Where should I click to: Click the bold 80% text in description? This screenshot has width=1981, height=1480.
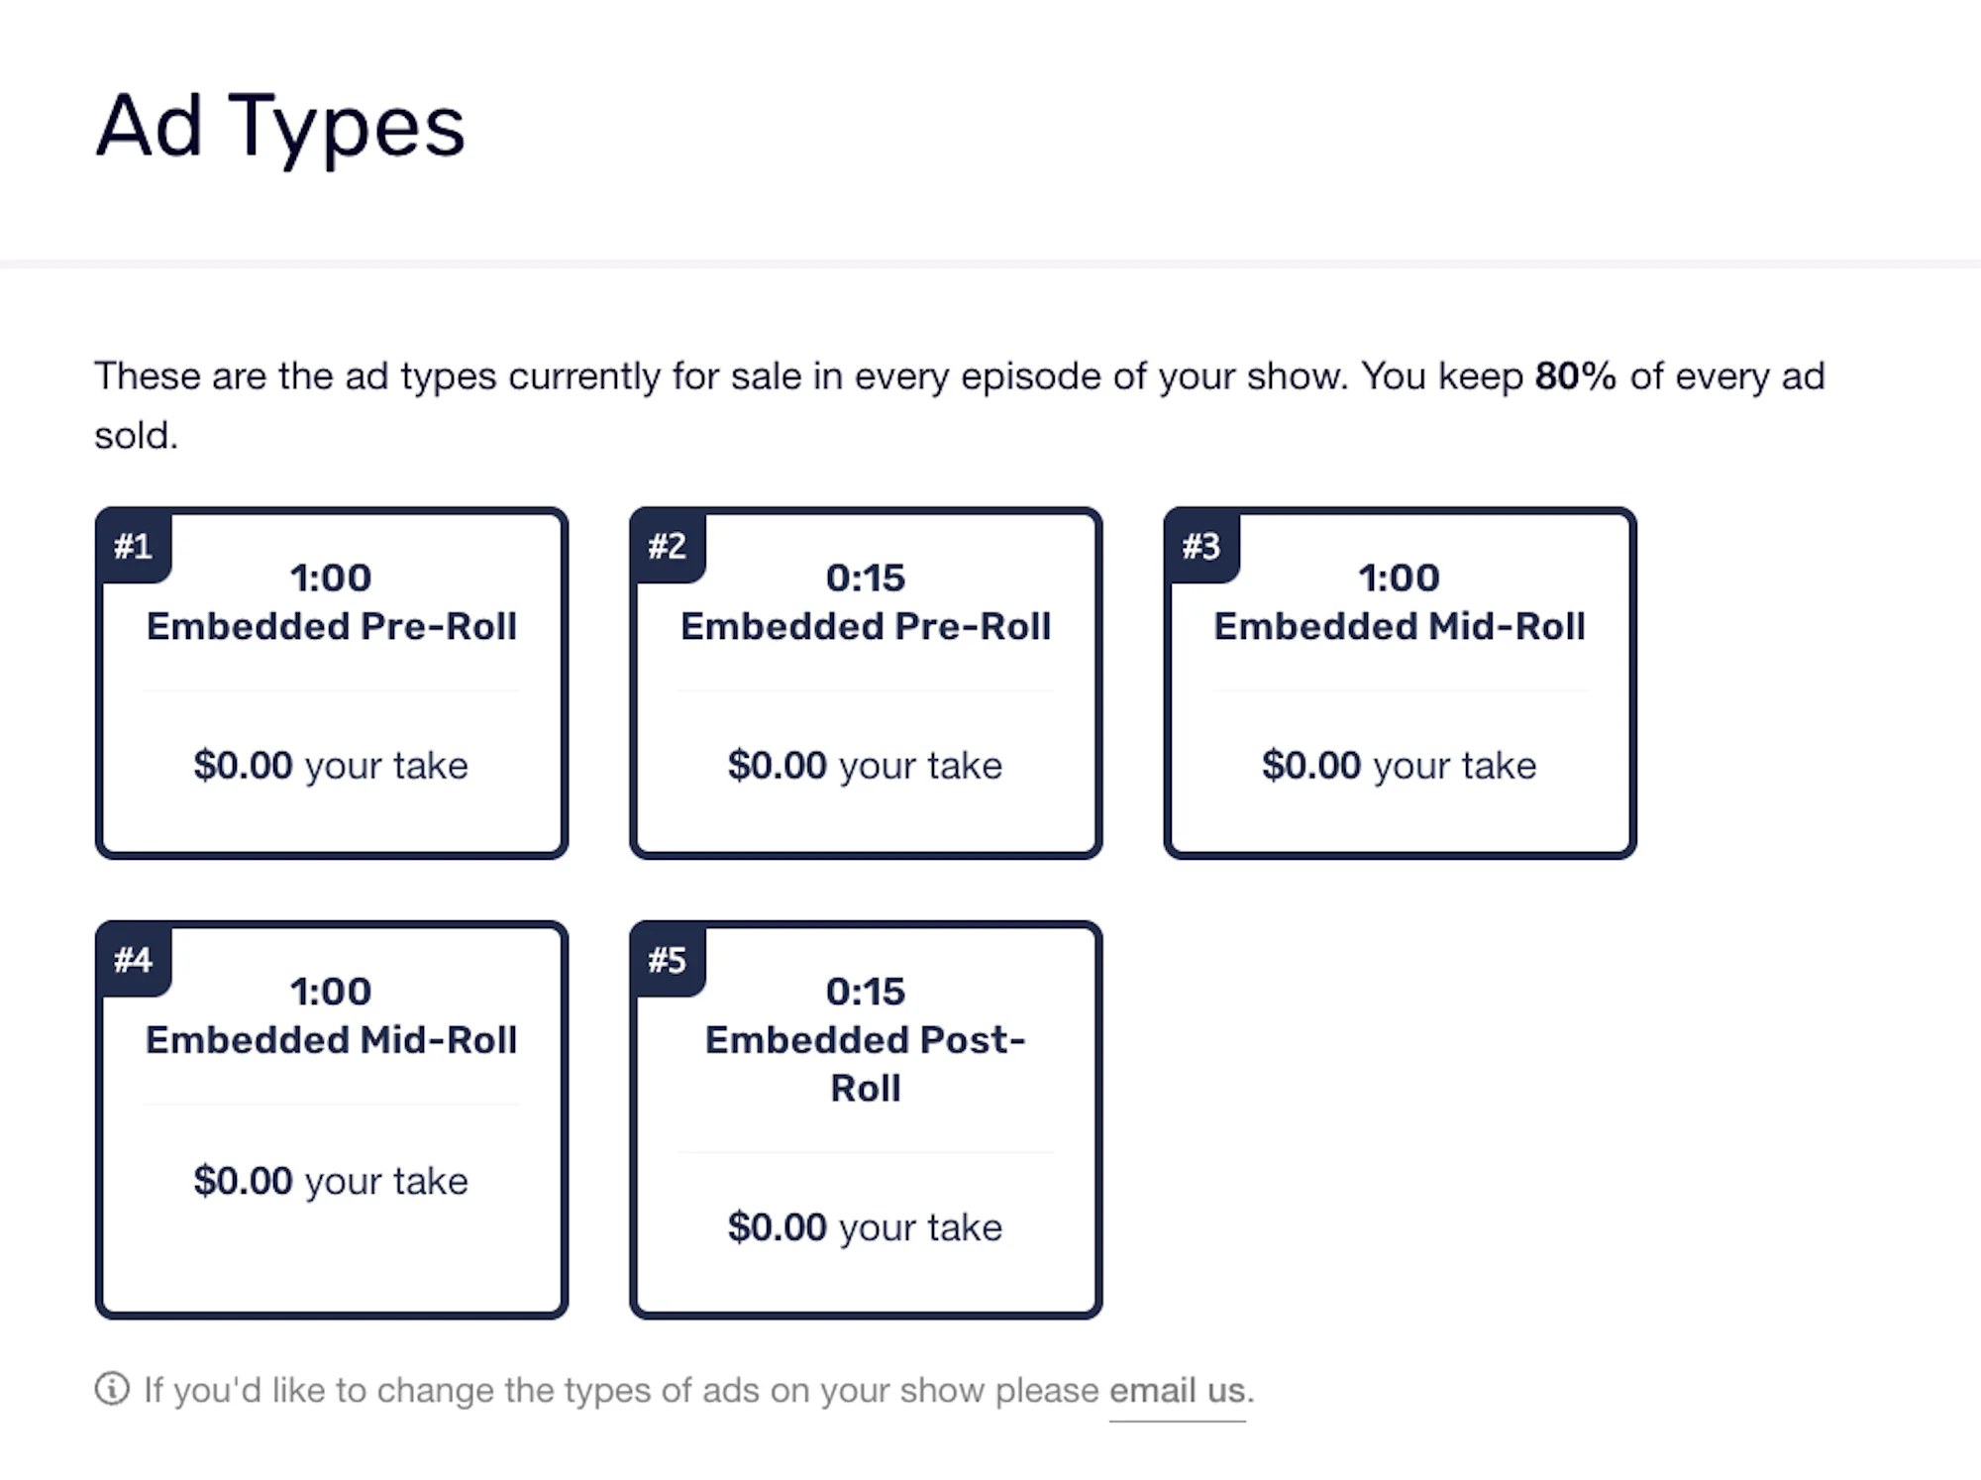[1575, 376]
